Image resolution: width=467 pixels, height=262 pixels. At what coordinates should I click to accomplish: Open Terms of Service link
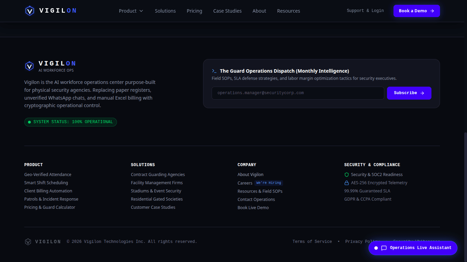[312, 242]
